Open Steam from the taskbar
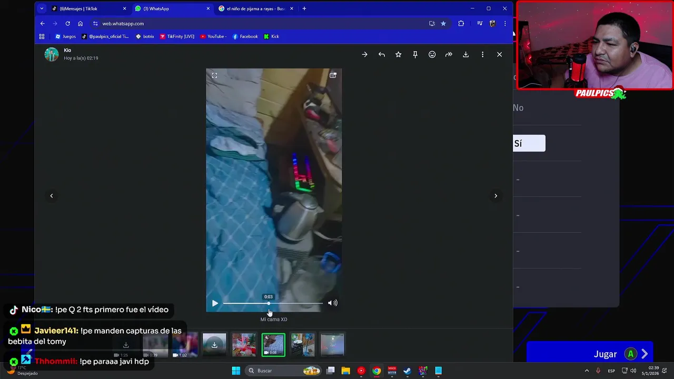This screenshot has height=379, width=674. coord(407,371)
